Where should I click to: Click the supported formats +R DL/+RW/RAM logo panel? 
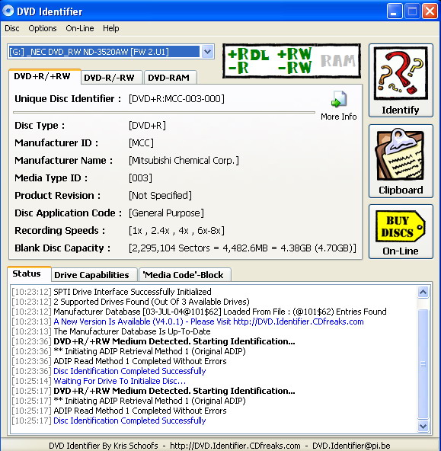(292, 61)
